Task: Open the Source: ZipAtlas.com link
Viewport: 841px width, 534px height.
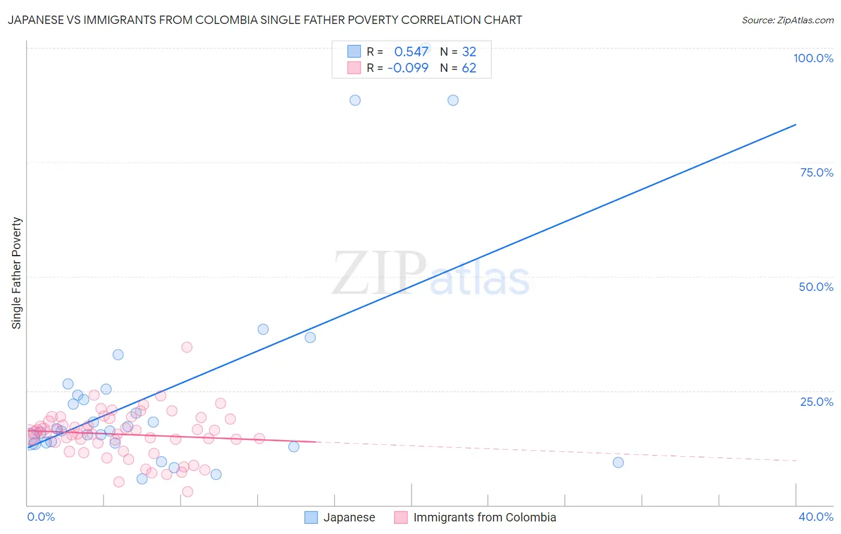Action: tap(788, 20)
